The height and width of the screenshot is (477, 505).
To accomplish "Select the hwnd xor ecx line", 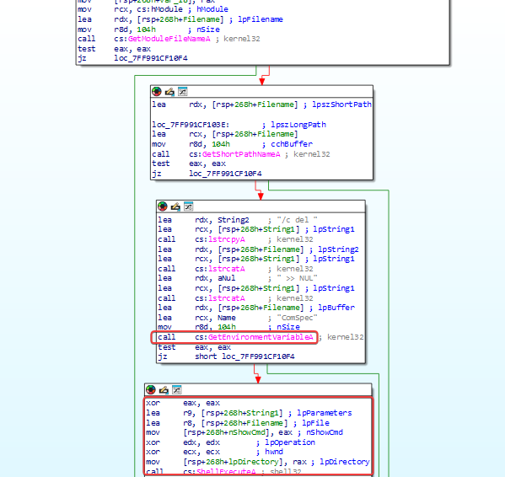I will (214, 452).
